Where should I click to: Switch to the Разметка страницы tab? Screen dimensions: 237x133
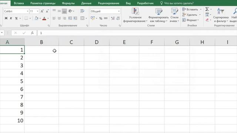[x=43, y=3]
